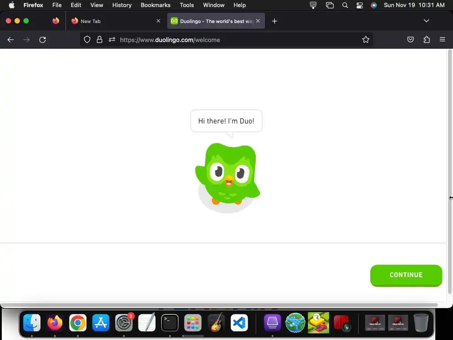This screenshot has width=453, height=340.
Task: Open Finder from the Dock
Action: point(32,322)
